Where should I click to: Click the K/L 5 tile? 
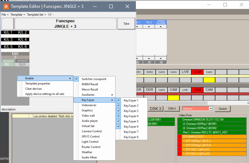pyautogui.click(x=8, y=47)
